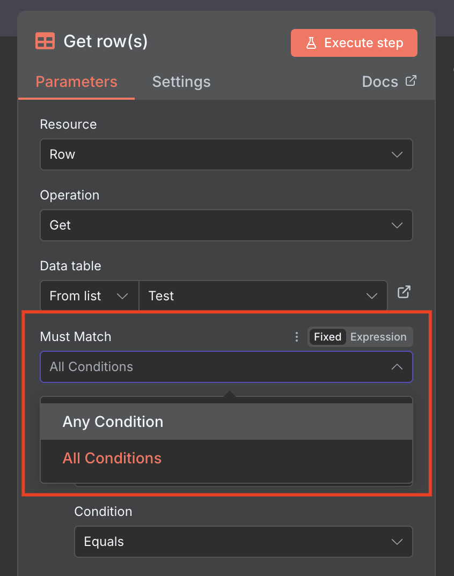Switch to the Settings tab

pos(181,82)
